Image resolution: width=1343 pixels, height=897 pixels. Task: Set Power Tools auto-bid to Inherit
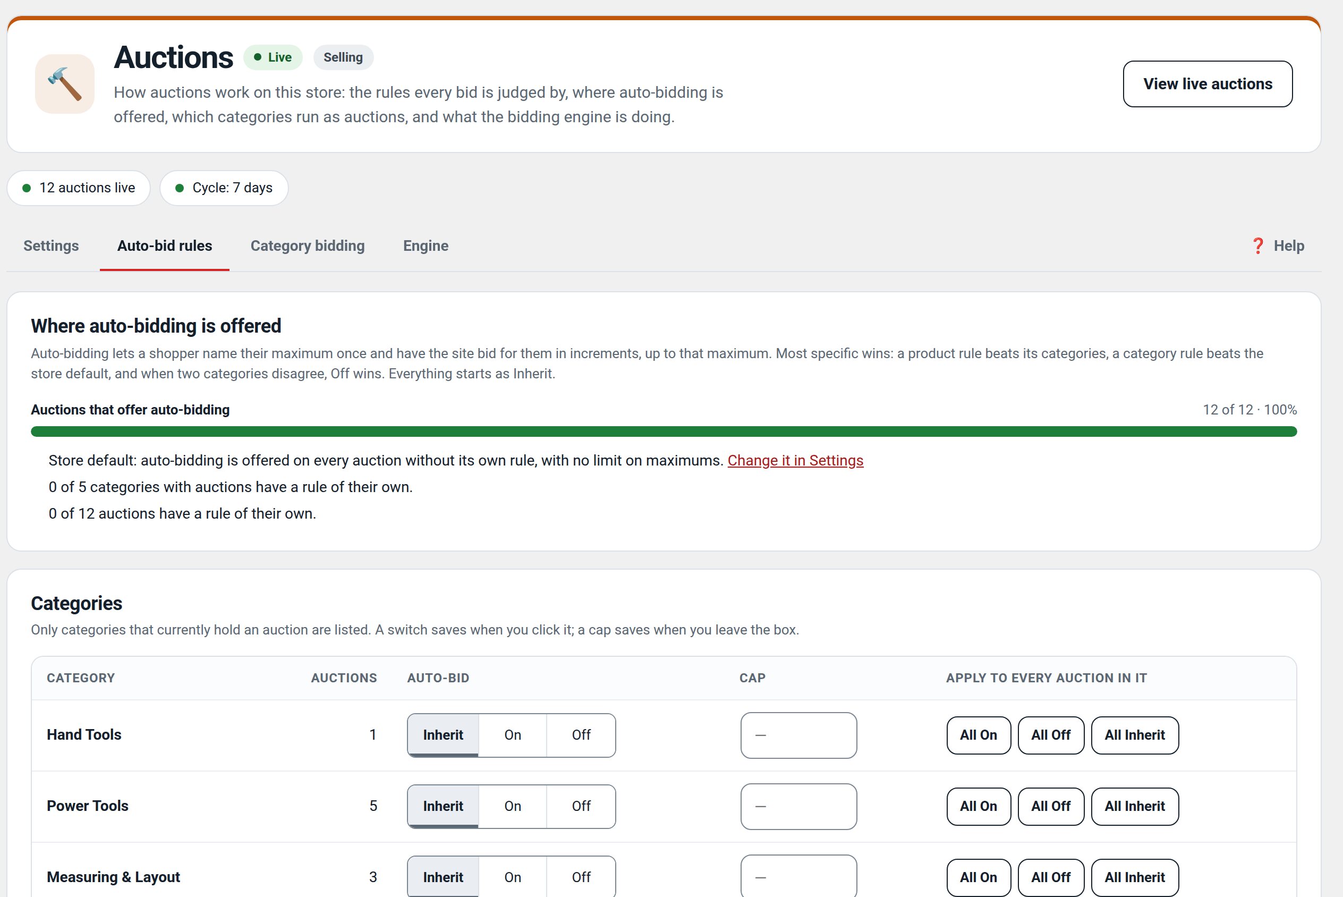(x=443, y=806)
